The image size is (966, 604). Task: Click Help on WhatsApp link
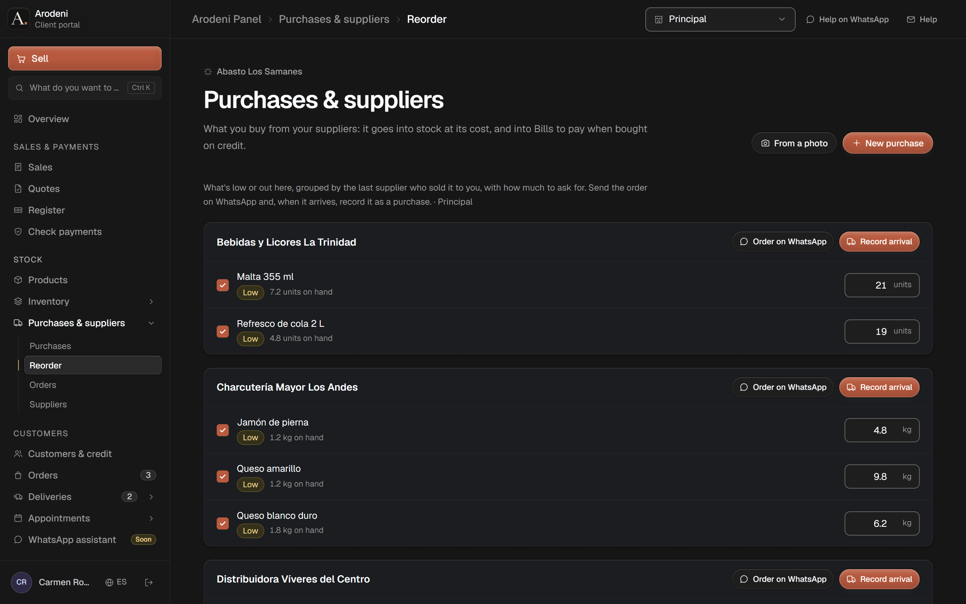coord(848,19)
